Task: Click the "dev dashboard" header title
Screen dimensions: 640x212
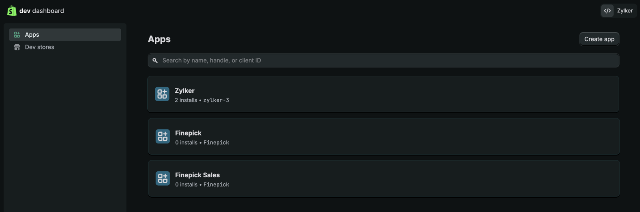Action: click(x=42, y=11)
